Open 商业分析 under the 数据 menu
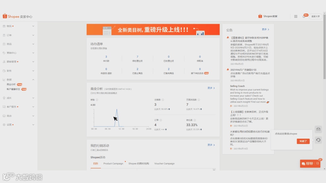 pos(11,84)
